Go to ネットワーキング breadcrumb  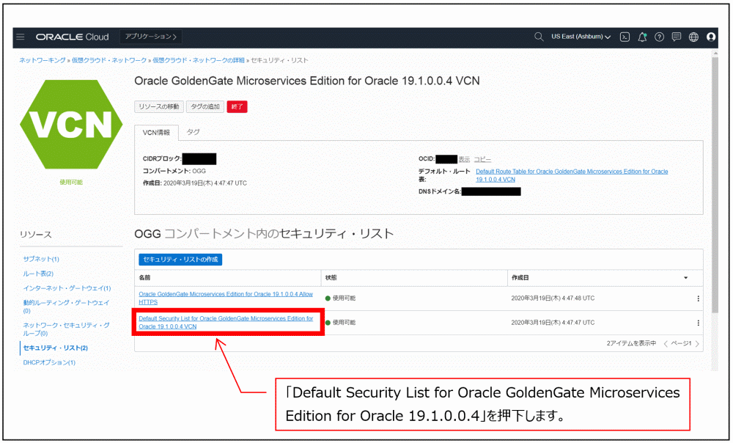point(42,60)
